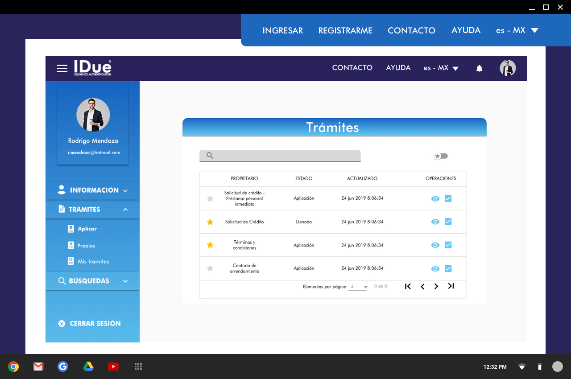Screen dimensions: 571x379
Task: Click Cerrar Sesión to log out
Action: tap(95, 324)
